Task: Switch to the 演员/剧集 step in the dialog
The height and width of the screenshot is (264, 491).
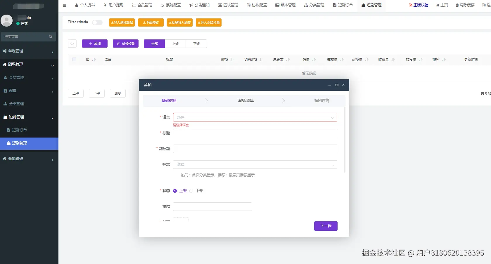Action: click(246, 100)
